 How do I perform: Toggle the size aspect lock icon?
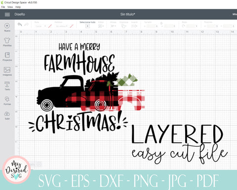click(161, 23)
